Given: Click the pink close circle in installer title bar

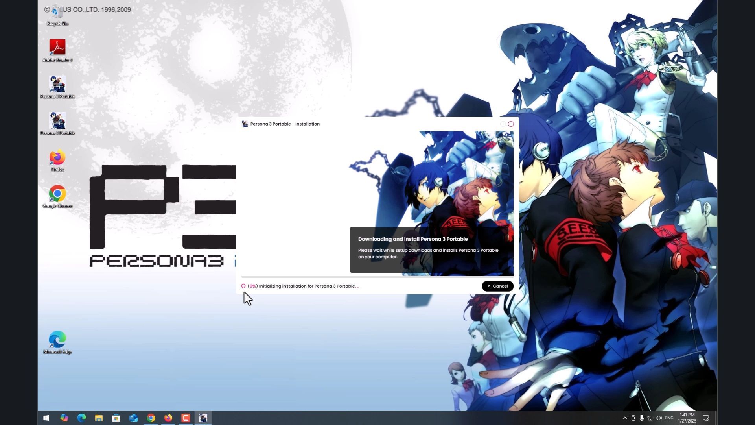Looking at the screenshot, I should click(511, 124).
